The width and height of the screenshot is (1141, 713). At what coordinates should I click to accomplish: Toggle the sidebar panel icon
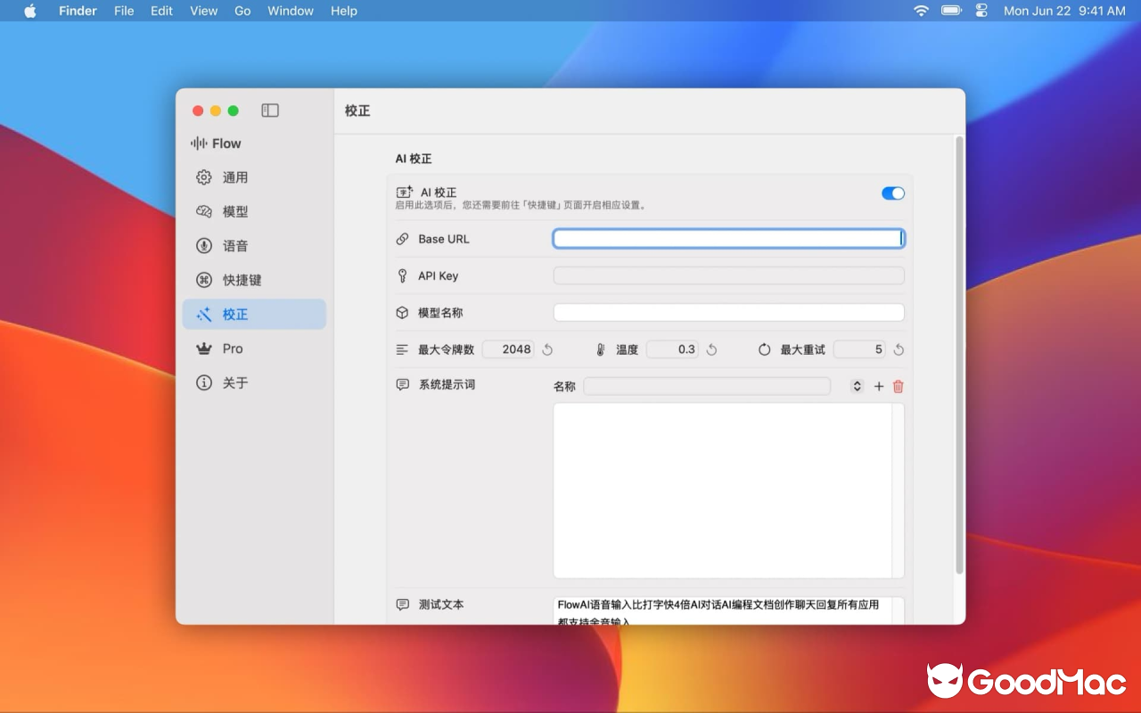point(270,111)
